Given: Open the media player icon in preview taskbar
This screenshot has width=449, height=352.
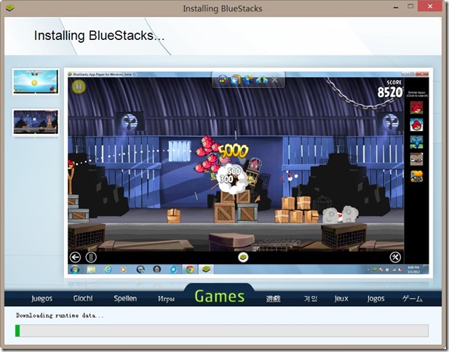Looking at the screenshot, I should (x=124, y=269).
